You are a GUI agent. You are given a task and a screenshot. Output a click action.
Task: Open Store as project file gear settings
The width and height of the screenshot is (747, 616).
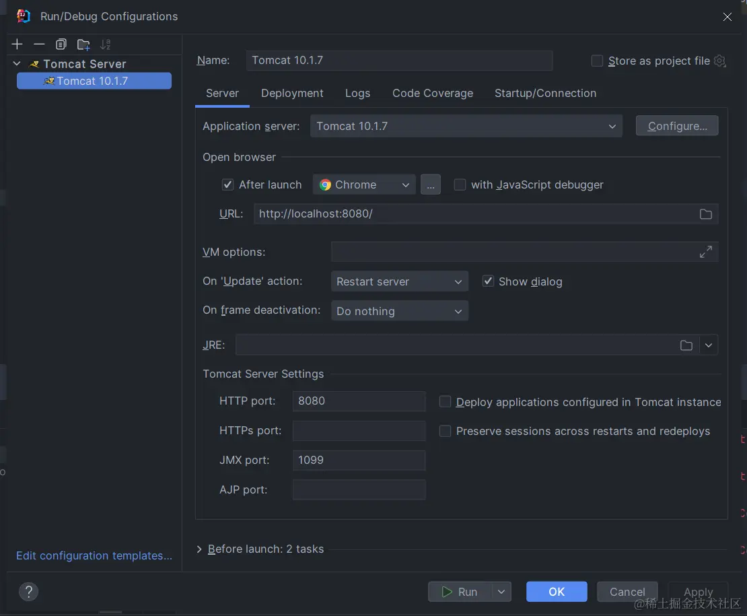point(720,61)
